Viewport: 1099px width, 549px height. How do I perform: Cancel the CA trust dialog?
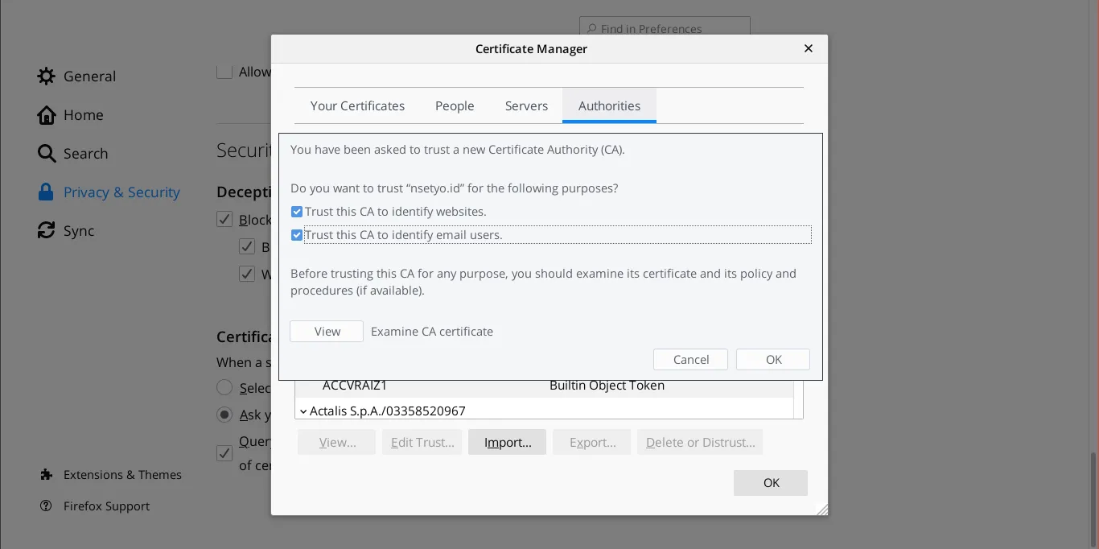(690, 359)
